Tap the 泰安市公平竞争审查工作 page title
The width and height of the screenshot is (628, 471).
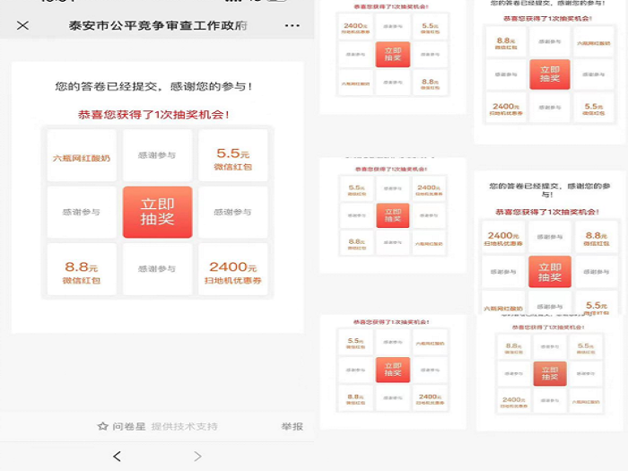click(158, 25)
